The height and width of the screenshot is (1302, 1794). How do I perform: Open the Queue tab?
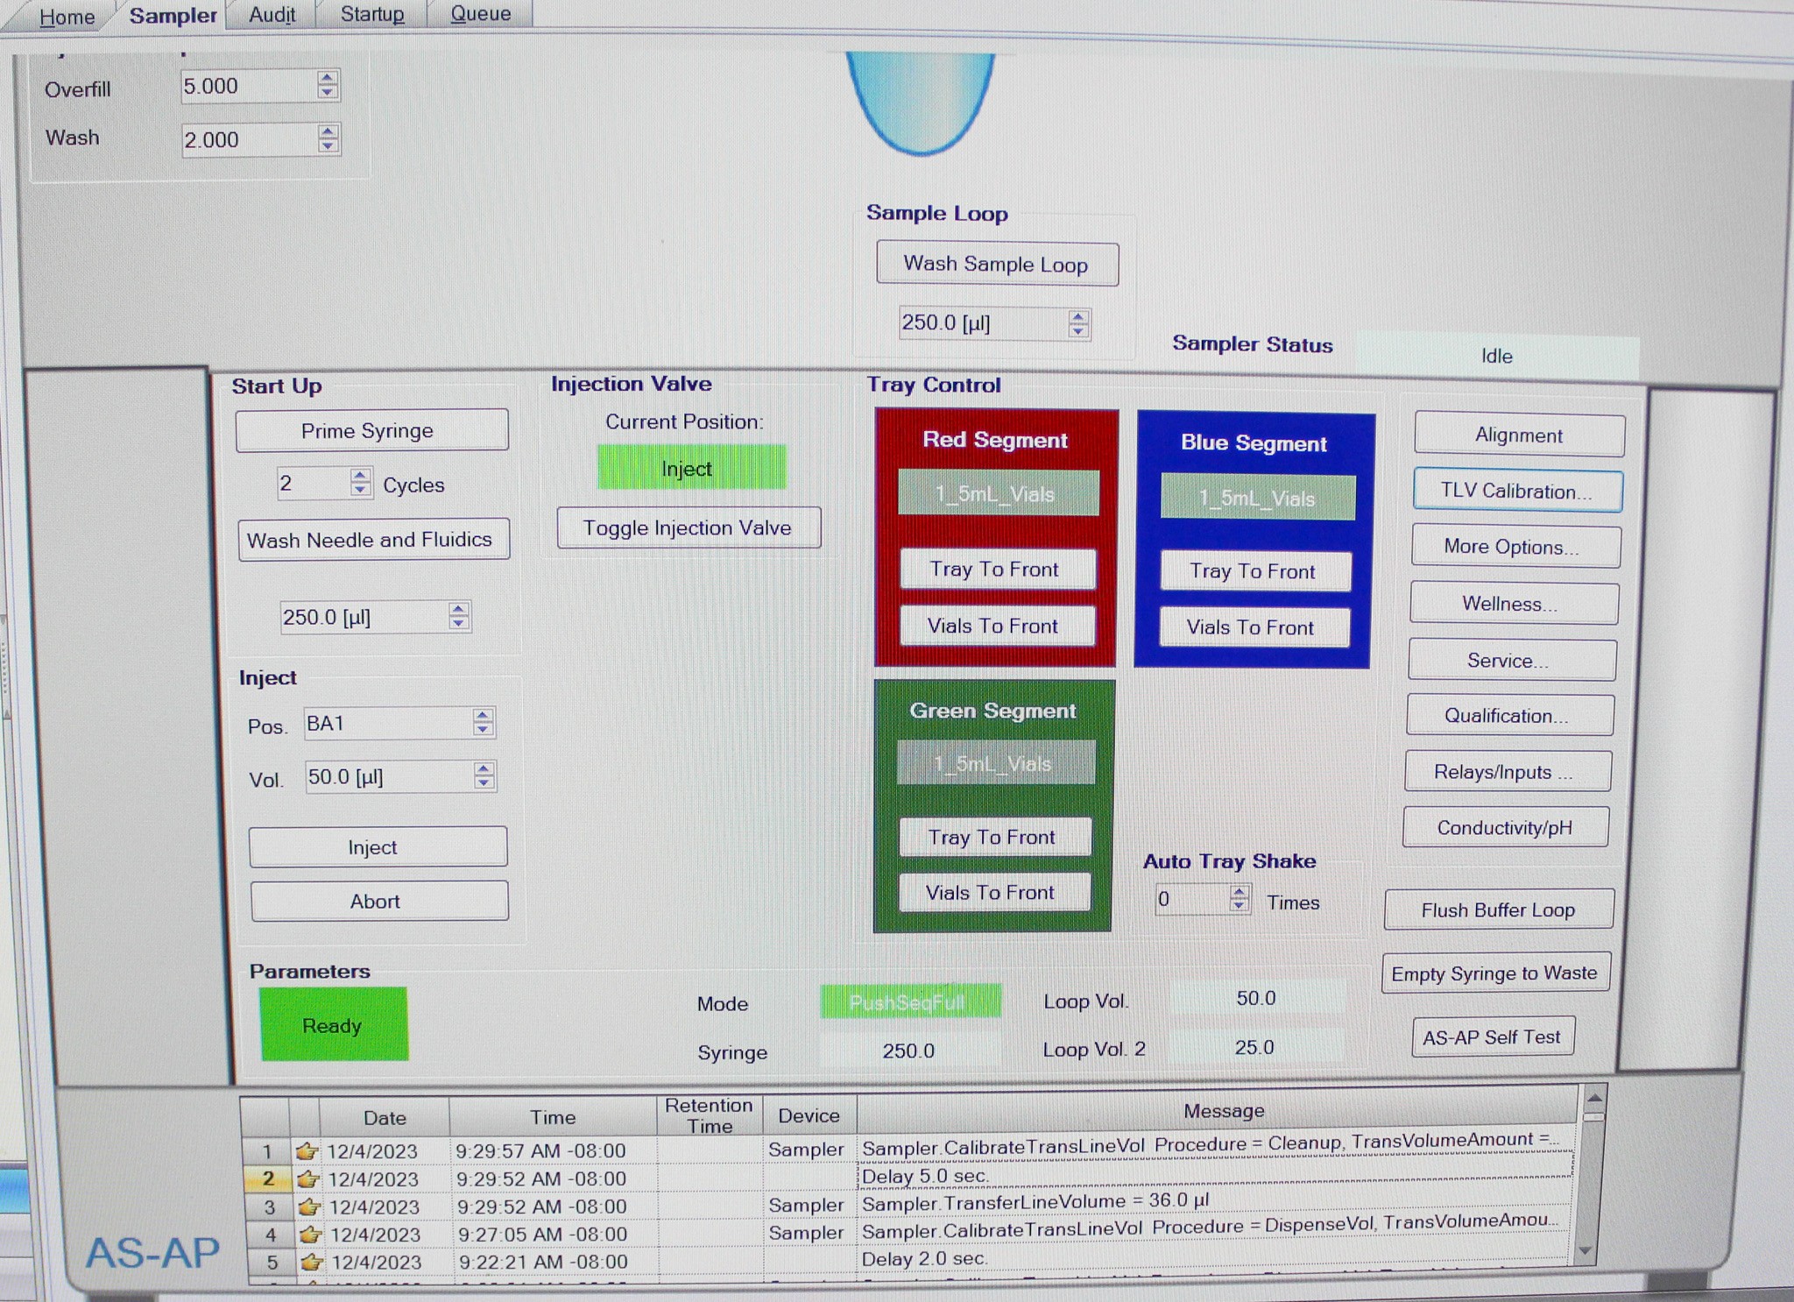[479, 13]
